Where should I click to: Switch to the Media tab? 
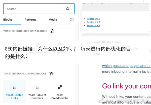coord(53,20)
